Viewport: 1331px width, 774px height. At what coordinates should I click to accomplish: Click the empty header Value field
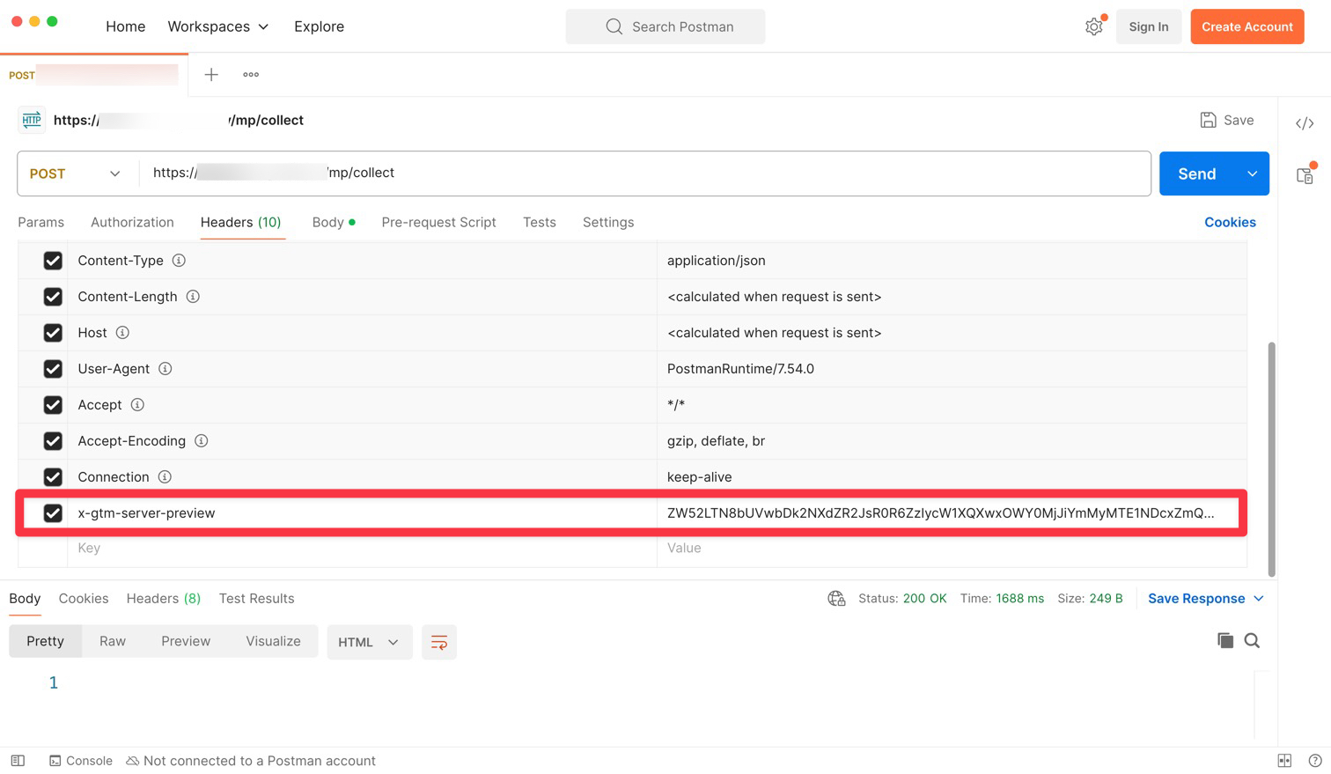[x=952, y=548]
